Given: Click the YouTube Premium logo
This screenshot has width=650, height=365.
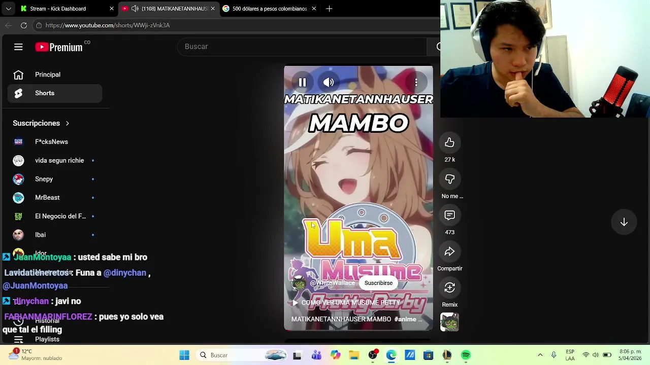Looking at the screenshot, I should point(59,47).
